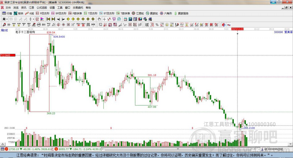Jump to last bar icon

(53, 19)
